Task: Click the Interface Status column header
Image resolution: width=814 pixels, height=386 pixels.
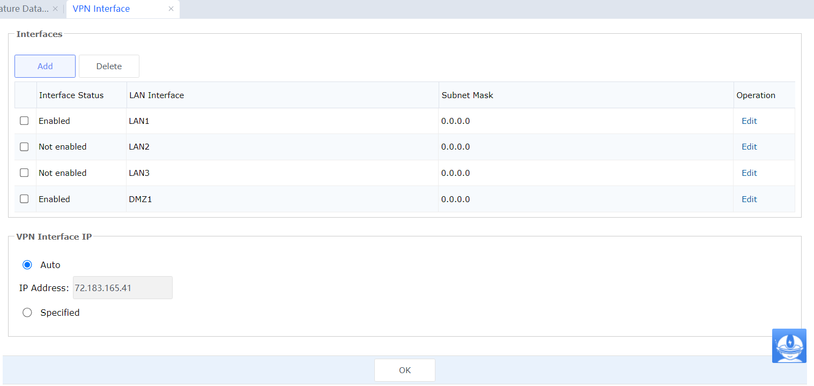Action: (x=71, y=95)
